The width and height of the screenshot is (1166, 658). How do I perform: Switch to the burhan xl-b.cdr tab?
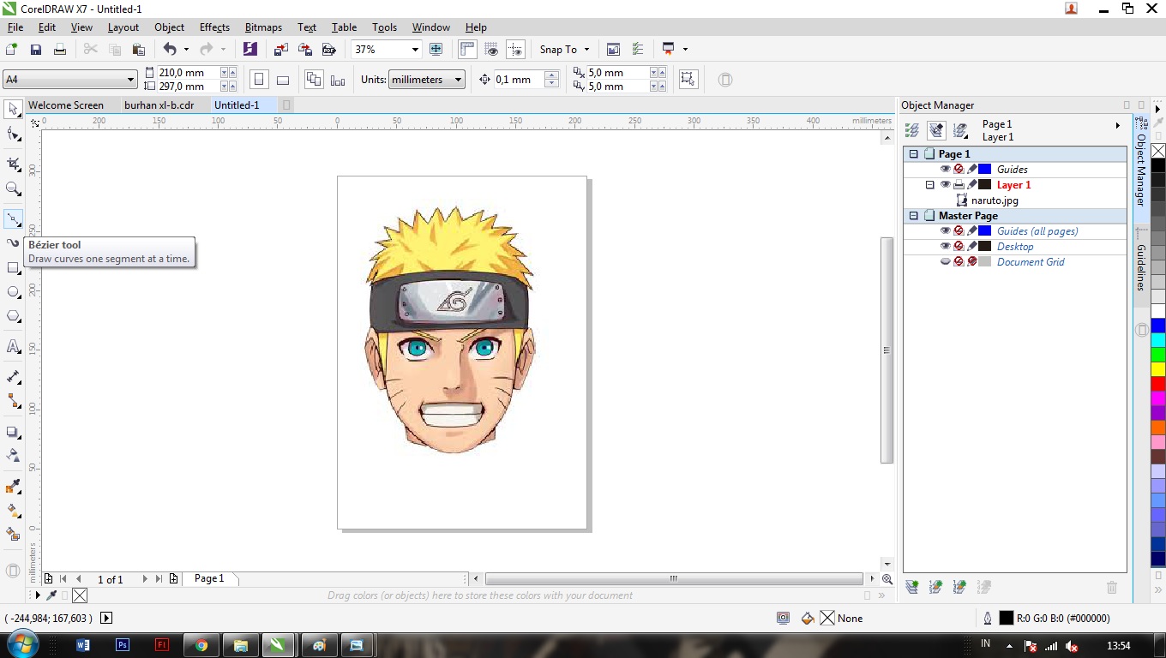pyautogui.click(x=159, y=105)
